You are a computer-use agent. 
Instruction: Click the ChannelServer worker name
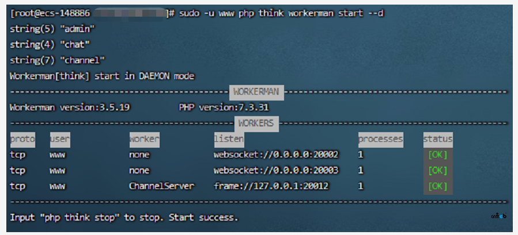point(162,186)
